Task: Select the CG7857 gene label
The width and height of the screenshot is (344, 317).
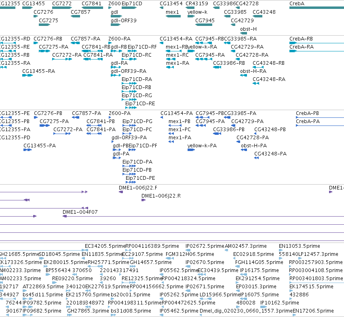Action: coord(80,12)
